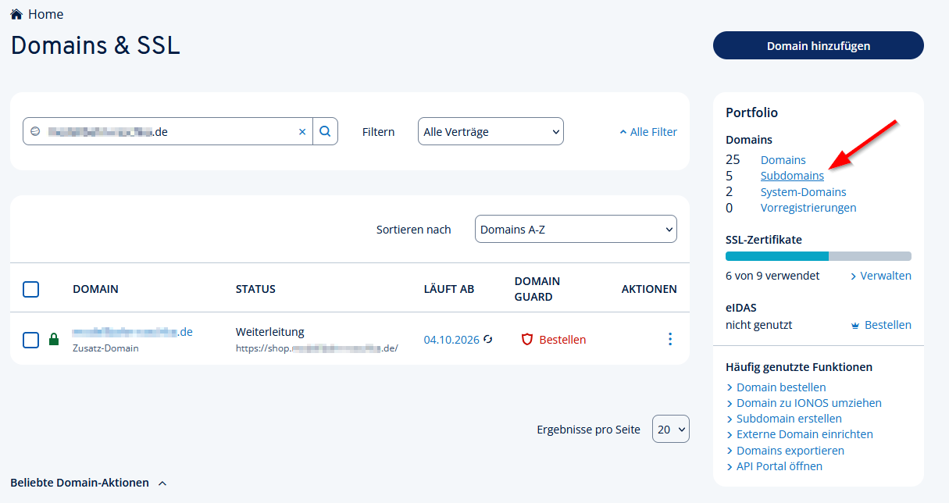Open the Alle Verträge filter dropdown
The image size is (949, 503).
click(x=491, y=132)
